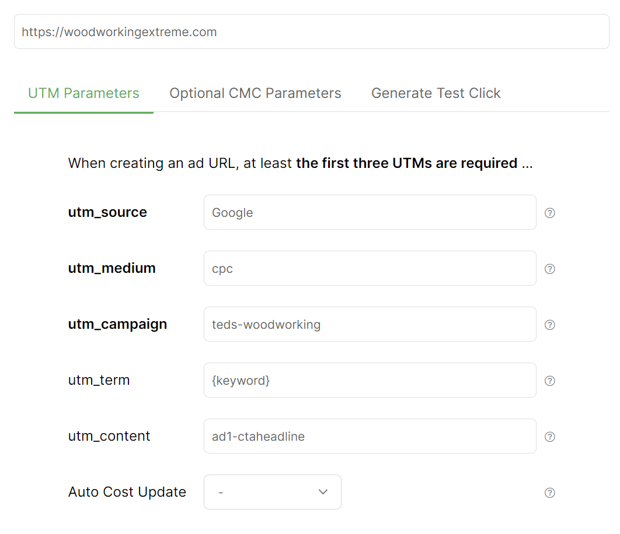Click help icon for Auto Cost Update
The height and width of the screenshot is (534, 620).
pyautogui.click(x=549, y=493)
